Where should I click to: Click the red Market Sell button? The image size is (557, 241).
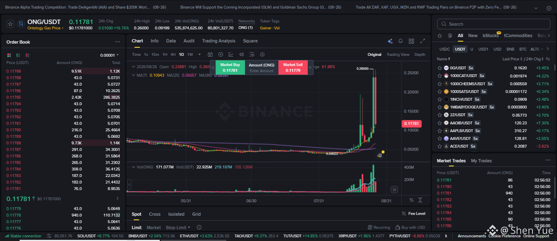point(293,67)
